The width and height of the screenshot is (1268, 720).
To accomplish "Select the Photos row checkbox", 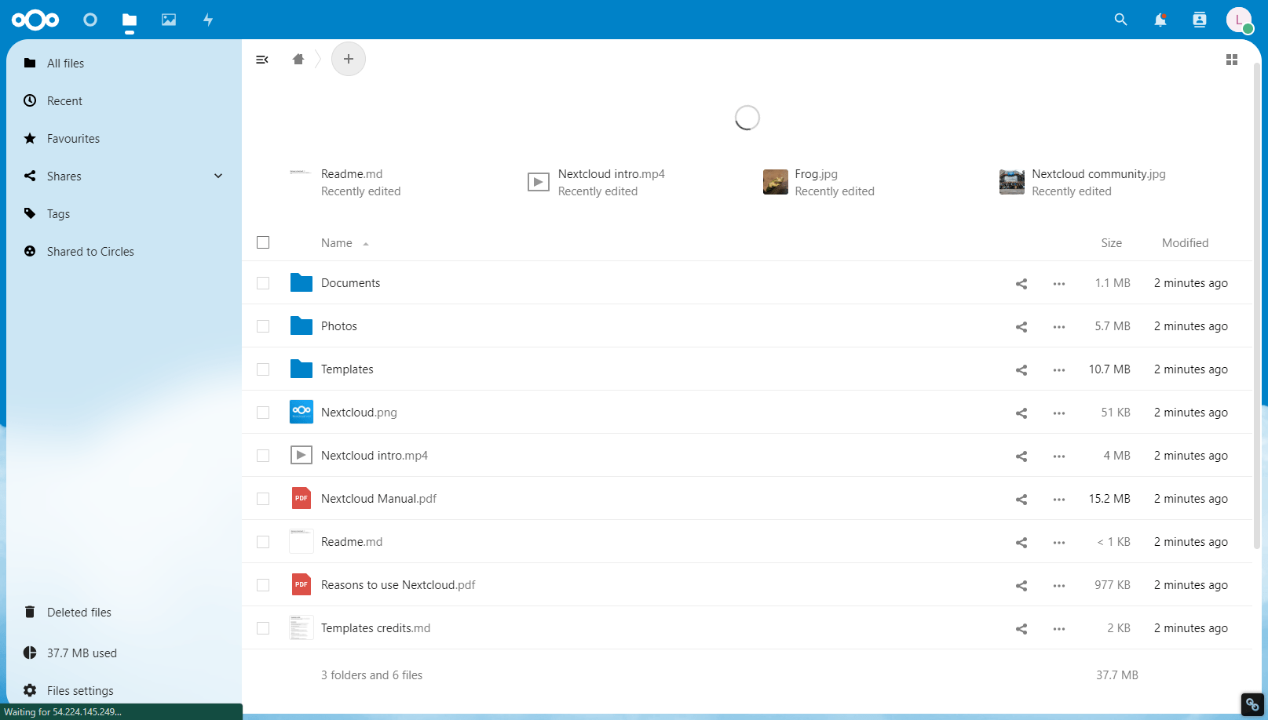I will pos(263,326).
